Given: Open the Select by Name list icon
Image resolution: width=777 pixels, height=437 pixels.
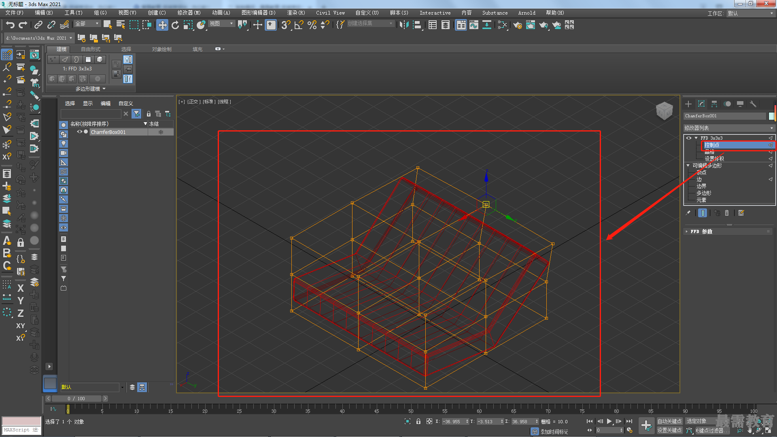Looking at the screenshot, I should click(x=121, y=25).
